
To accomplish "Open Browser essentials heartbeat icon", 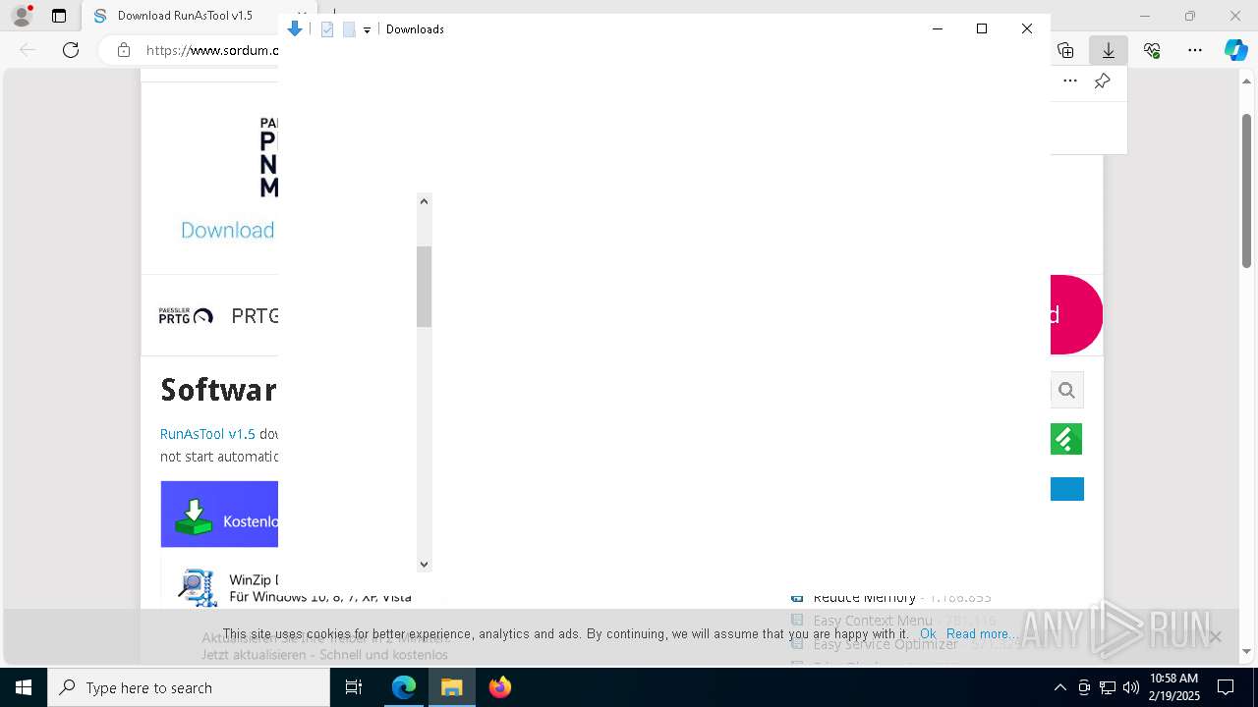I will (x=1152, y=50).
